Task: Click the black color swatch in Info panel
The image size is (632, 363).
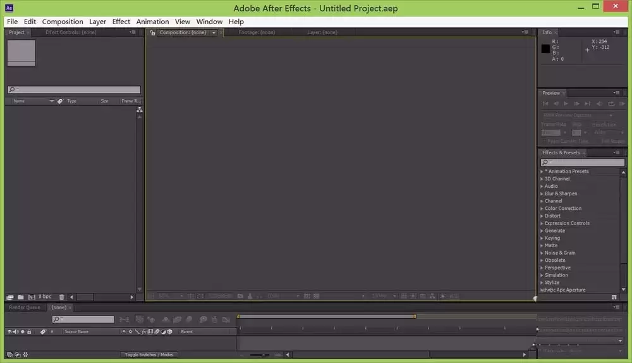Action: click(x=545, y=49)
